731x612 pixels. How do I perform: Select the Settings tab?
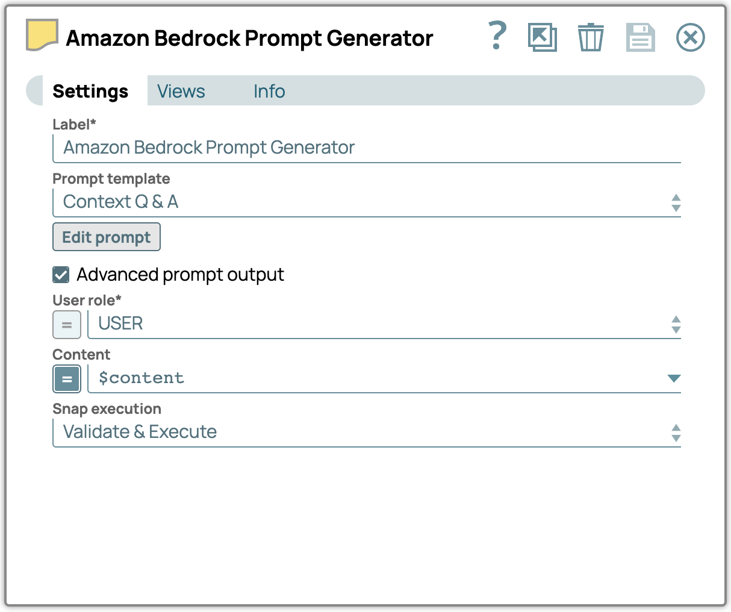(90, 91)
